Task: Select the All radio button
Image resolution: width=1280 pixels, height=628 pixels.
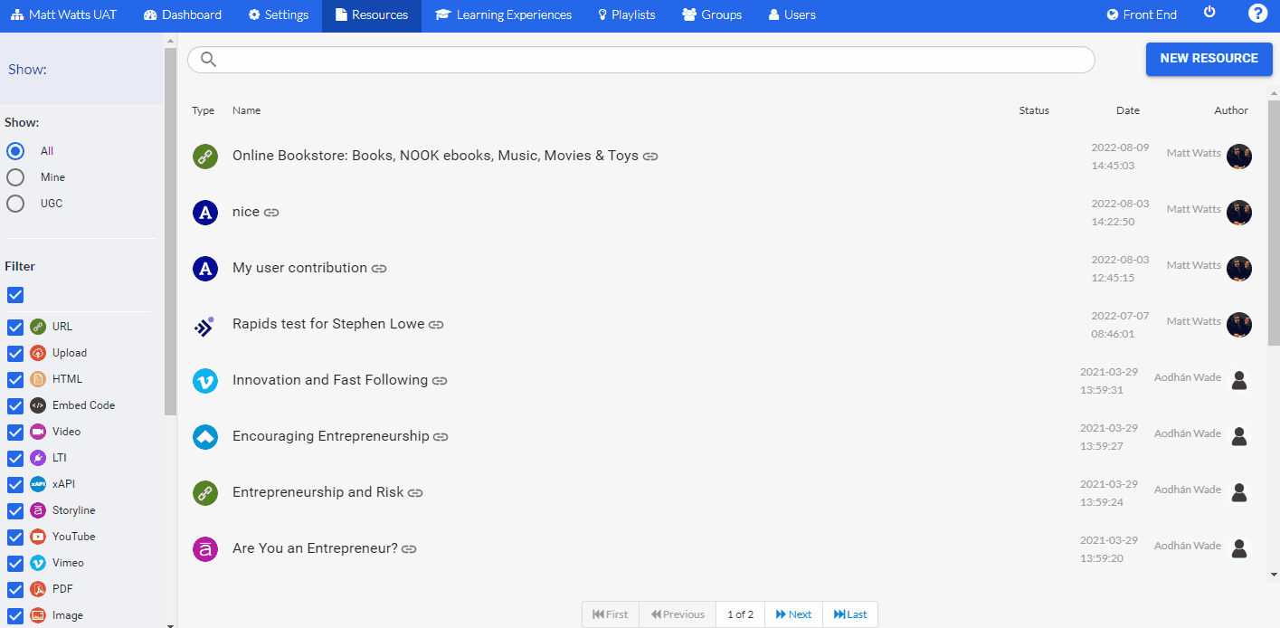Action: coord(15,151)
